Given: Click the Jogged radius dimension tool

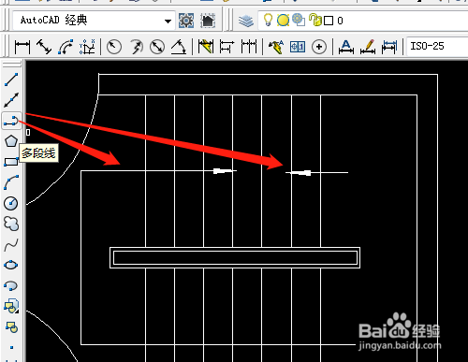Looking at the screenshot, I should pos(136,47).
